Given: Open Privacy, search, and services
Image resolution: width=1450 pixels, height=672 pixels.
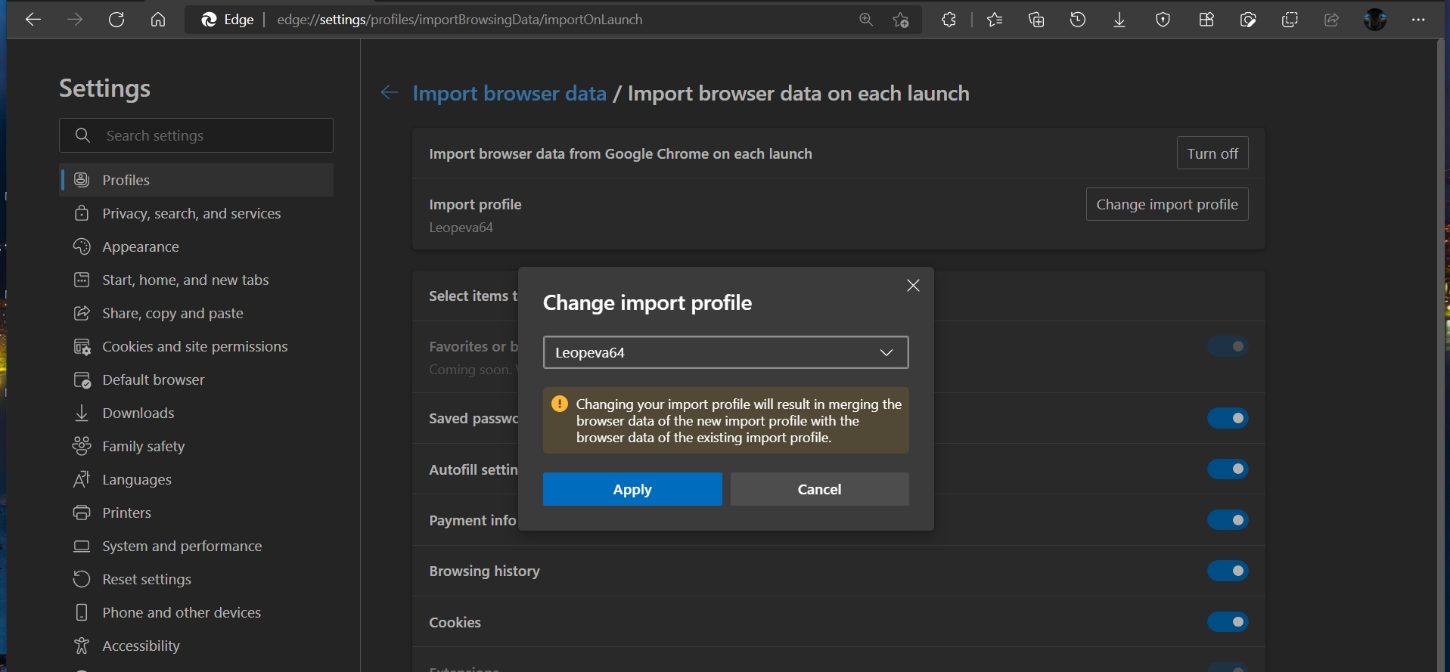Looking at the screenshot, I should (197, 213).
